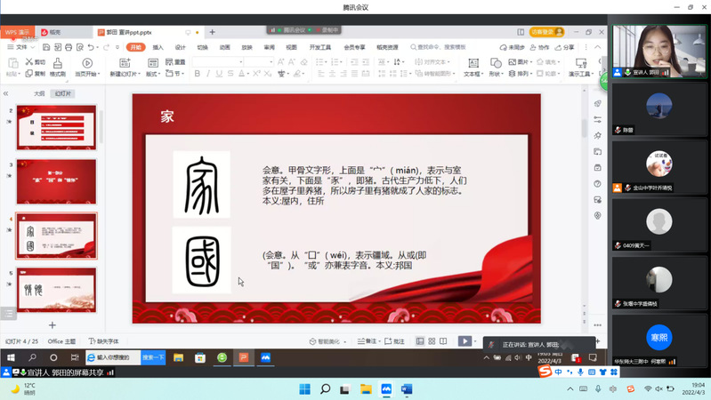Switch to the Outline (大纲) panel tab
Image resolution: width=711 pixels, height=400 pixels.
[x=39, y=93]
